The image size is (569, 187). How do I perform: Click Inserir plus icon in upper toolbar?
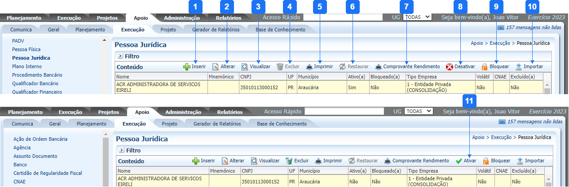187,67
